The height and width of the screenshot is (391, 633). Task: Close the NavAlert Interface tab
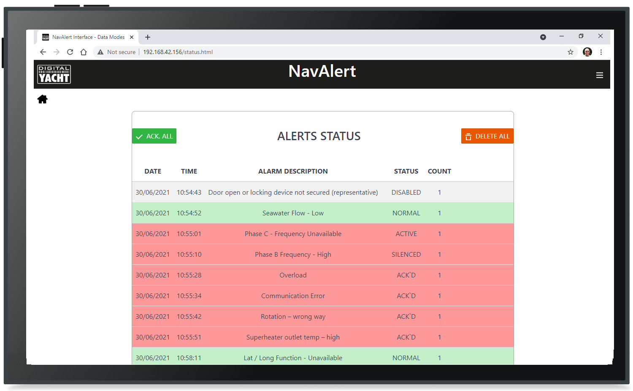click(132, 37)
